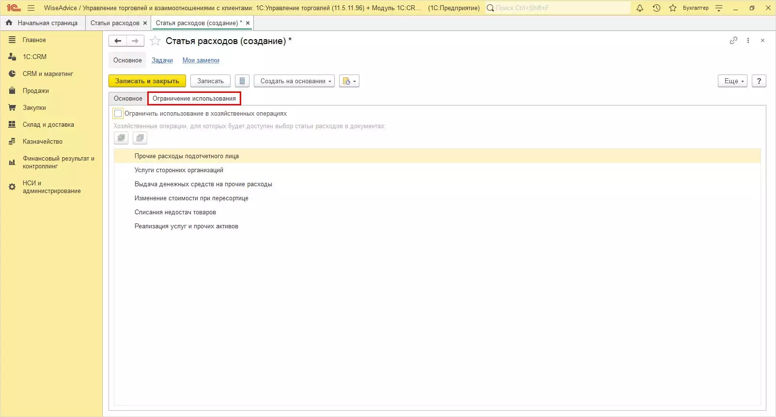Image resolution: width=776 pixels, height=417 pixels.
Task: Click the Закупки cart icon
Action: coord(12,107)
